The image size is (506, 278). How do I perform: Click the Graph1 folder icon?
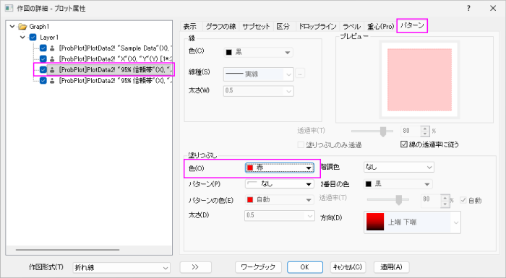coord(22,27)
